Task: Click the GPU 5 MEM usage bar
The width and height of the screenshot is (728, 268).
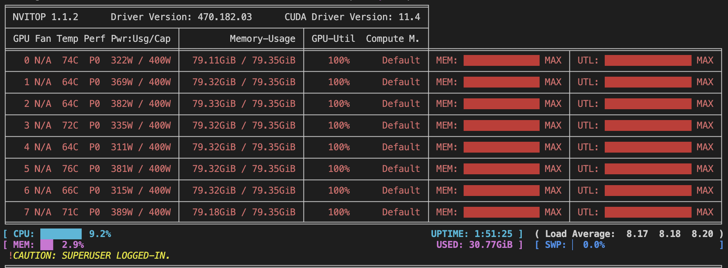Action: (501, 169)
